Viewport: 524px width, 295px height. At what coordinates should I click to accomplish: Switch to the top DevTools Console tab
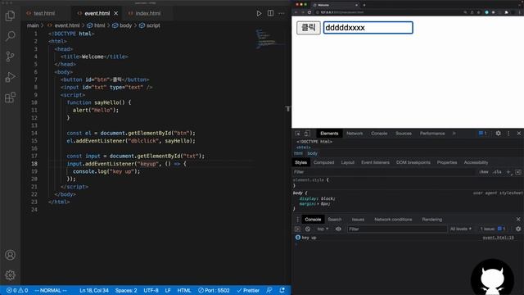(379, 134)
